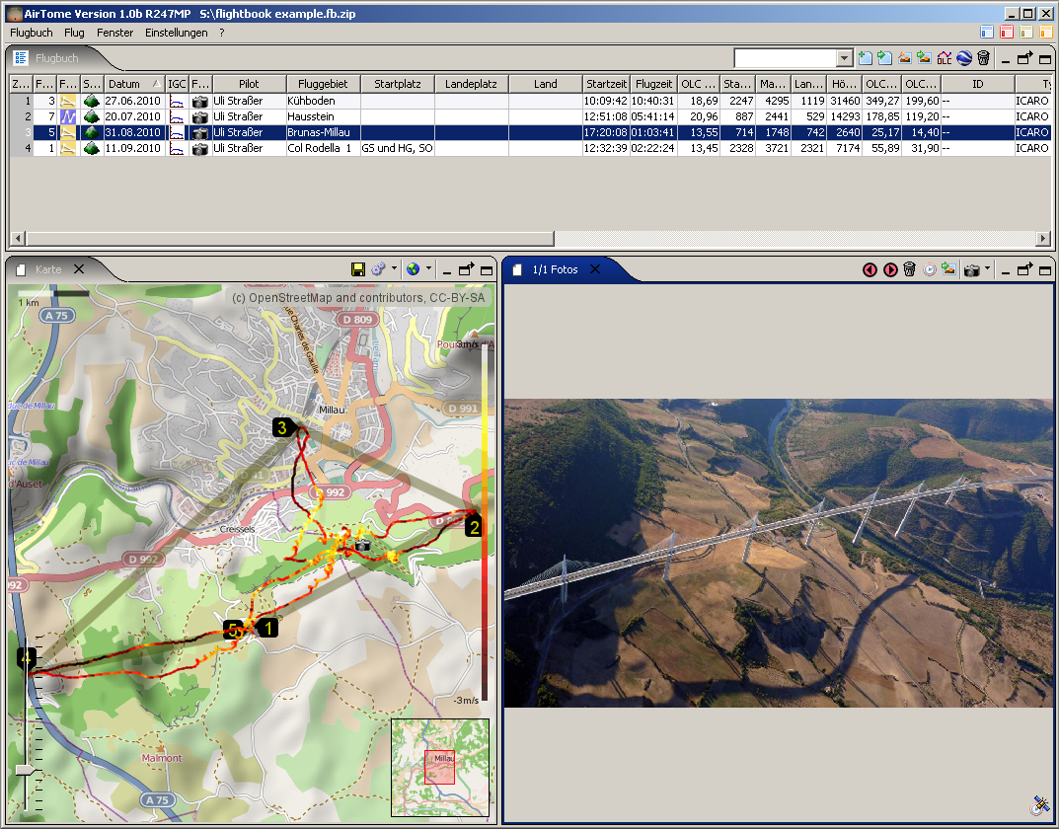
Task: Click the trash icon in Flugbuch toolbar
Action: click(983, 58)
